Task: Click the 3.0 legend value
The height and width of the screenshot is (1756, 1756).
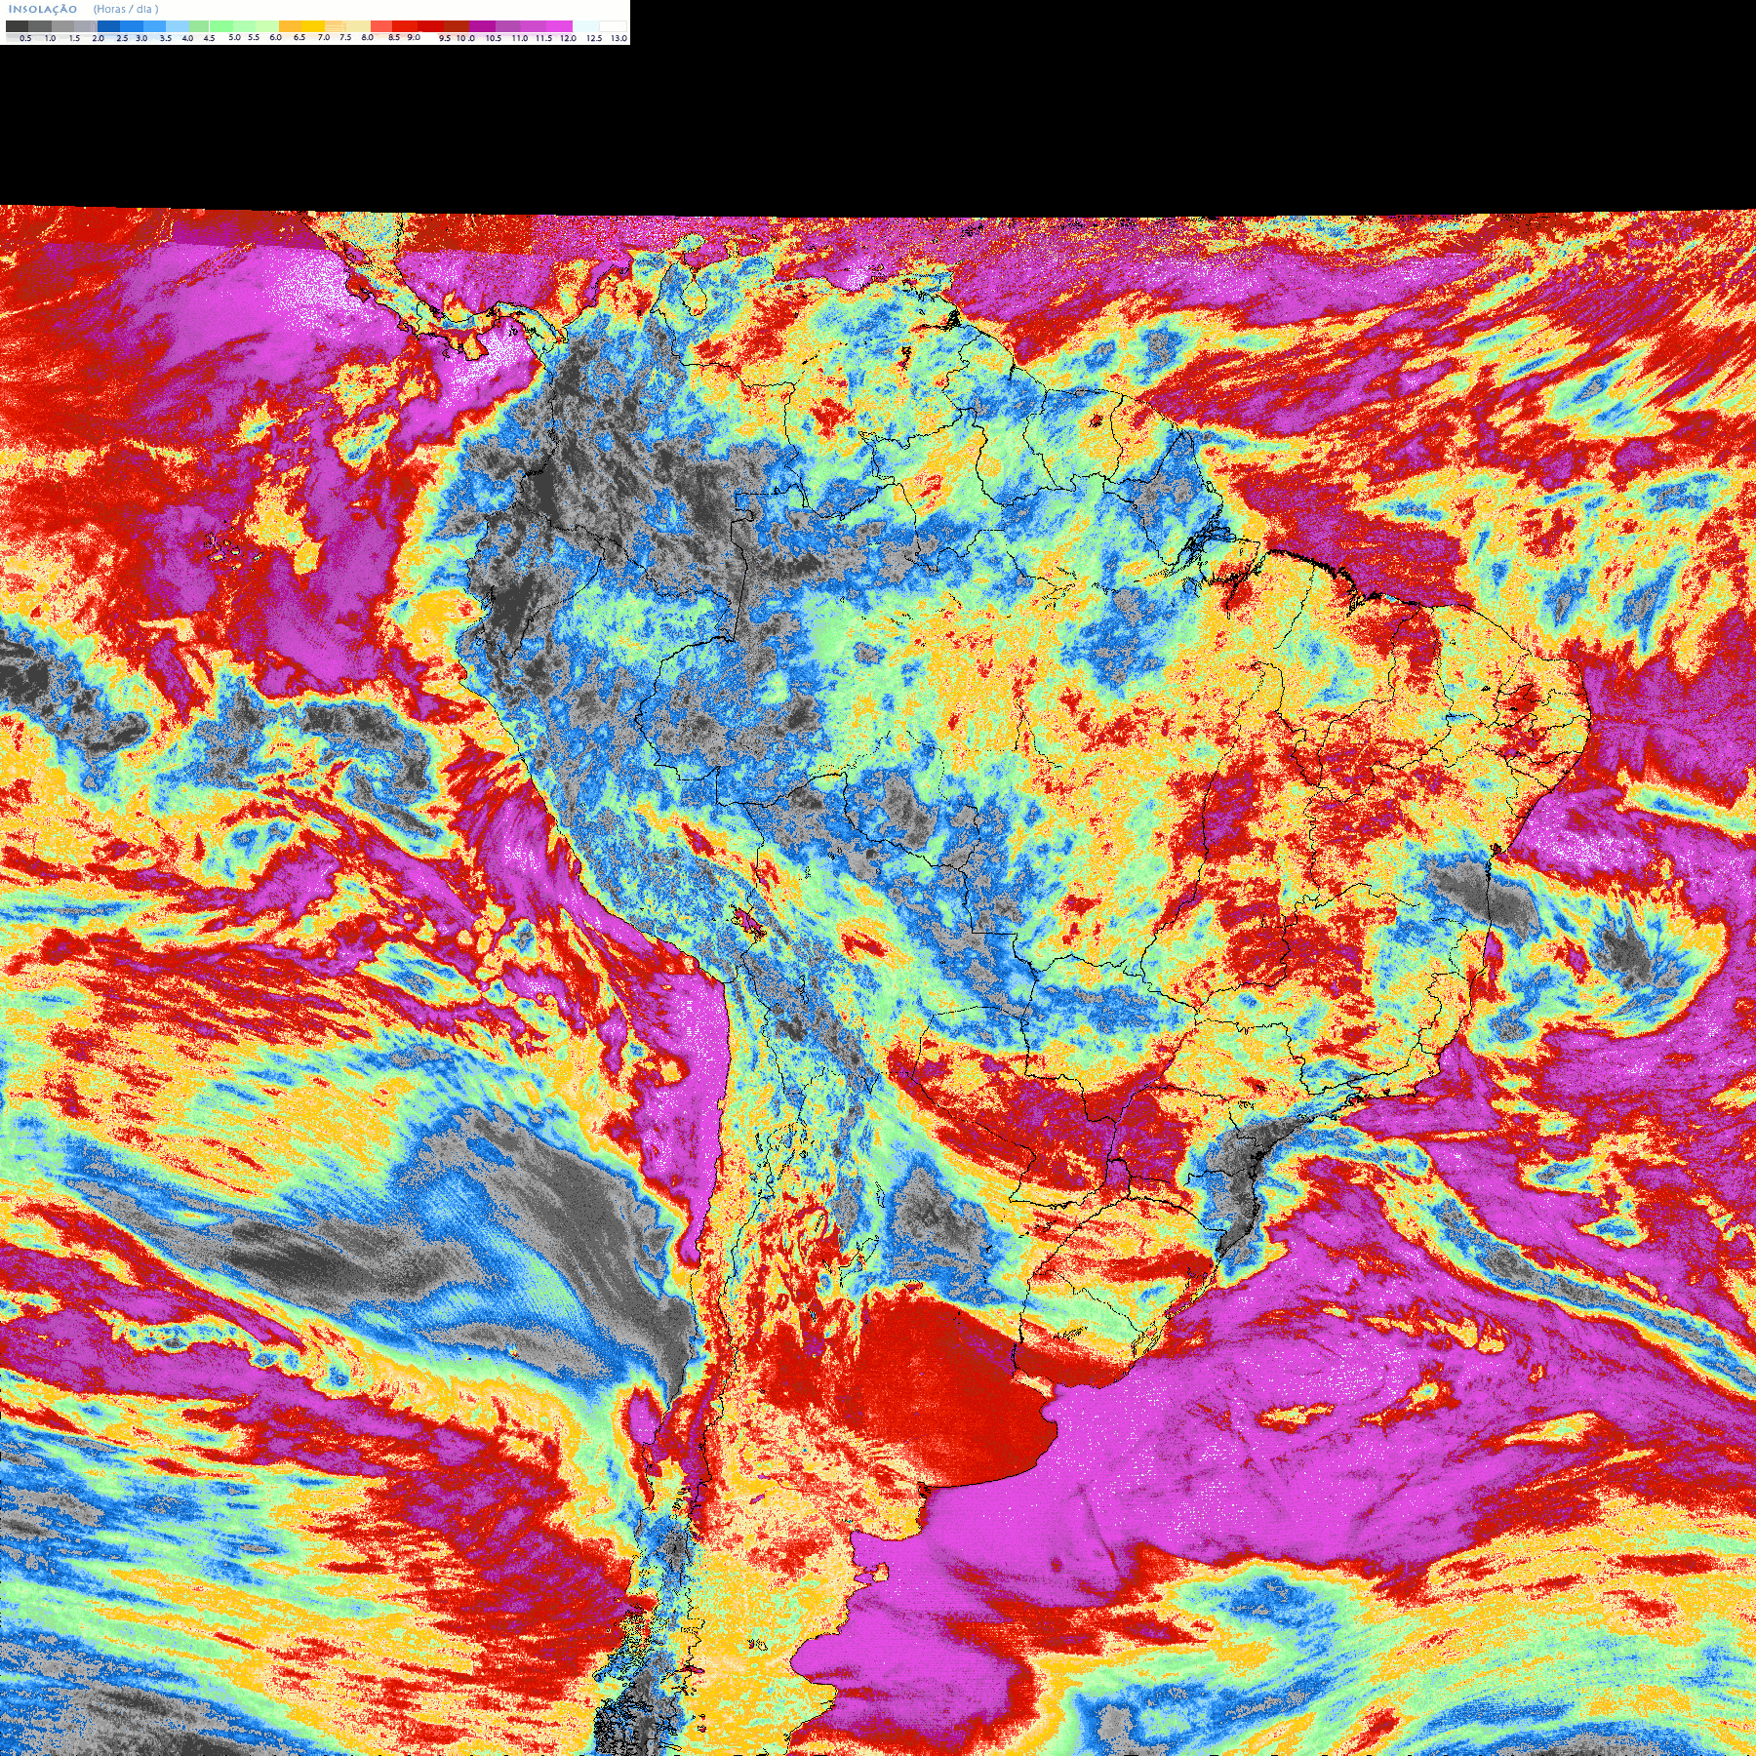Action: coord(141,38)
